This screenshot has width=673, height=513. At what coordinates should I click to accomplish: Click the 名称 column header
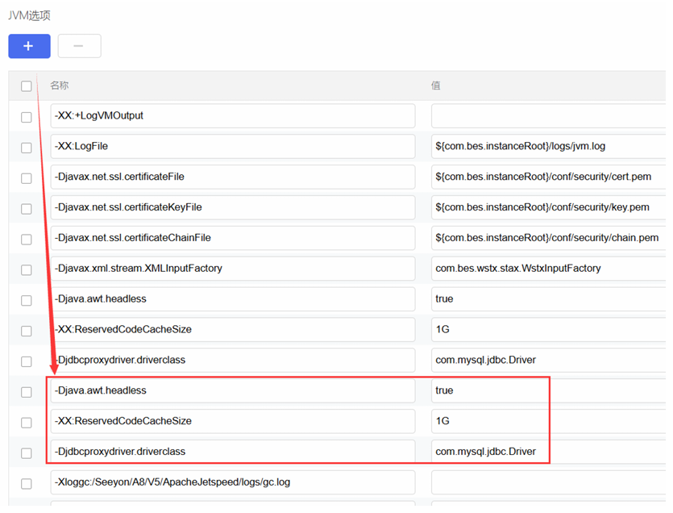[60, 85]
